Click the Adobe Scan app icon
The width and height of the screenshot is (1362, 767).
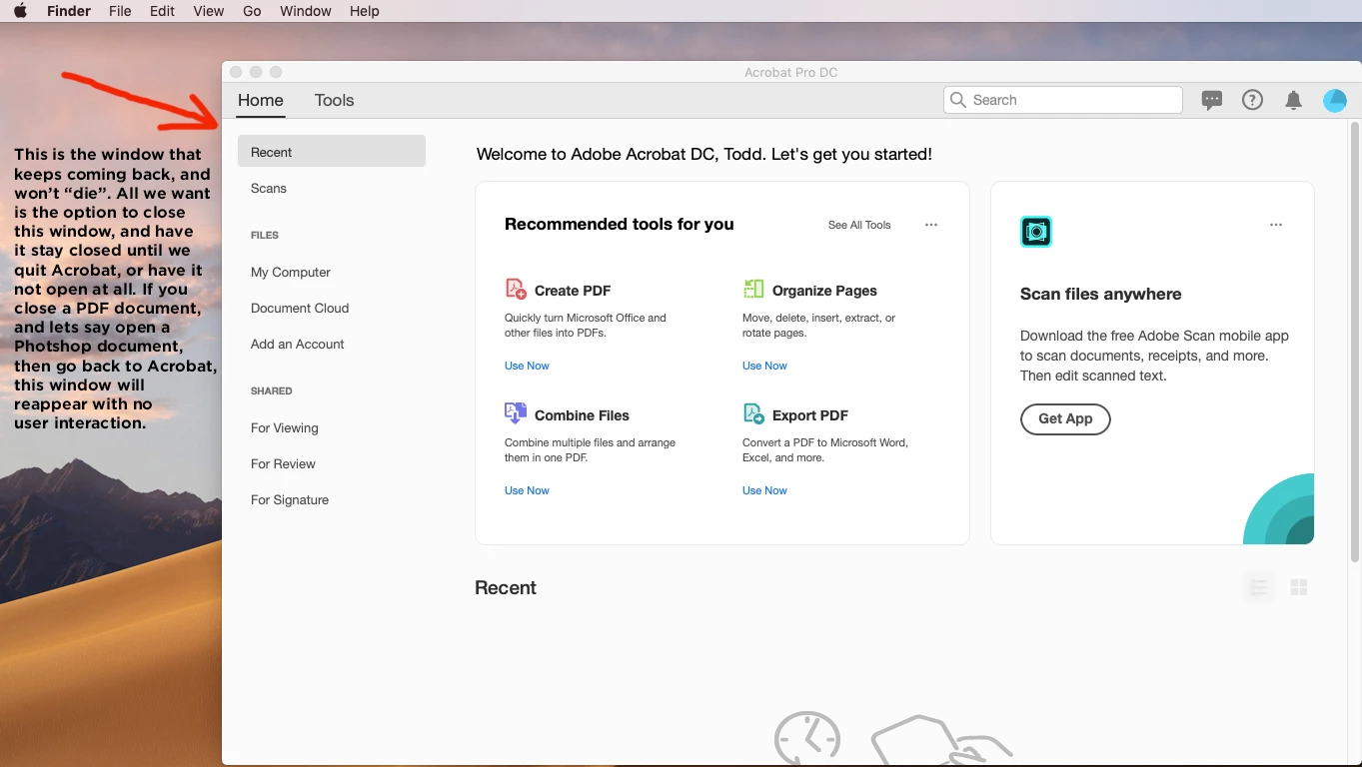(x=1036, y=232)
